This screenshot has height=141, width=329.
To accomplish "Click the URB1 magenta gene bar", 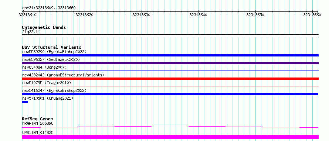I will coord(170,137).
